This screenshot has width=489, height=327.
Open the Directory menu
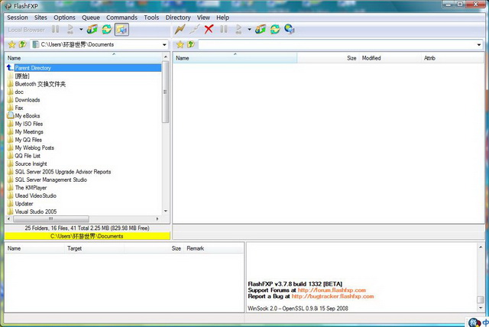click(178, 18)
